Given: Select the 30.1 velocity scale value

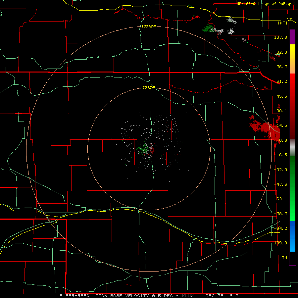Looking at the screenshot, I should point(282,111).
